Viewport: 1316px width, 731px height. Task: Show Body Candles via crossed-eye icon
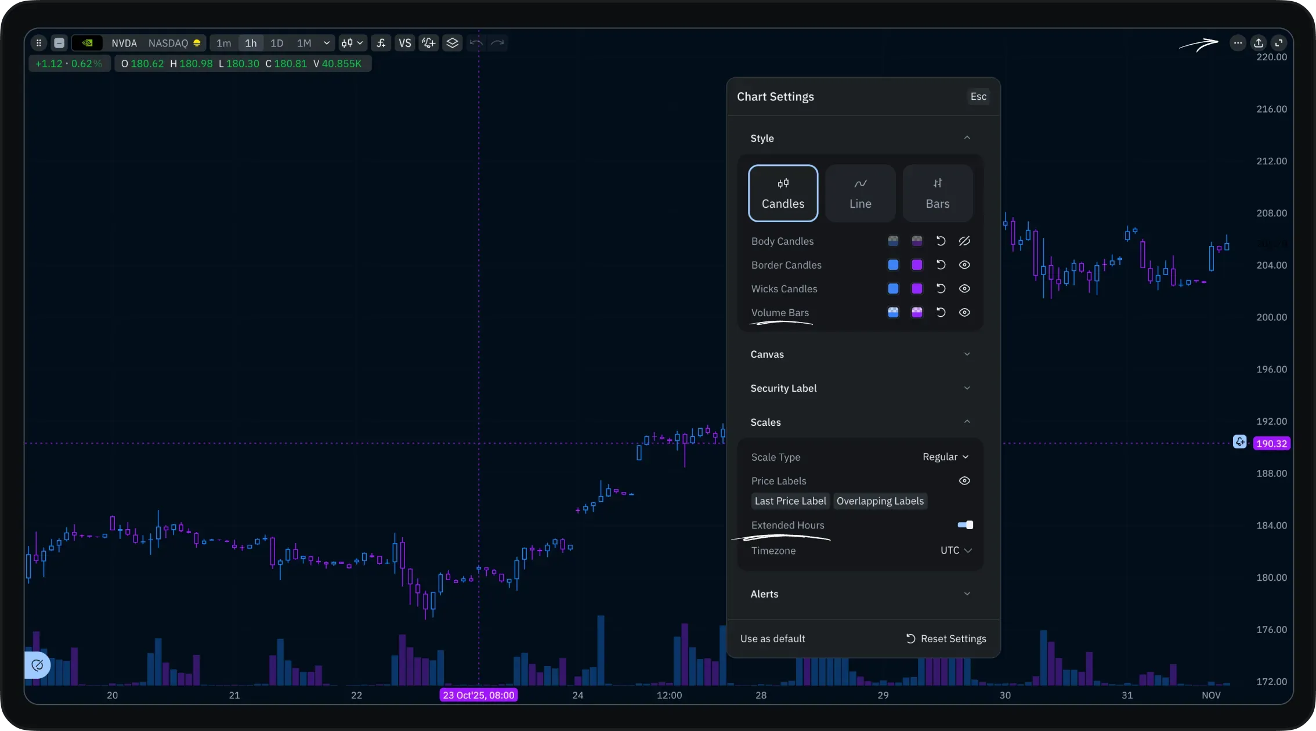coord(964,241)
